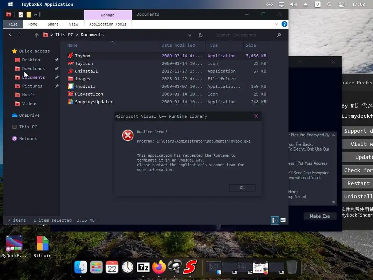Refresh the Documents folder
This screenshot has height=280, width=373.
[201, 35]
